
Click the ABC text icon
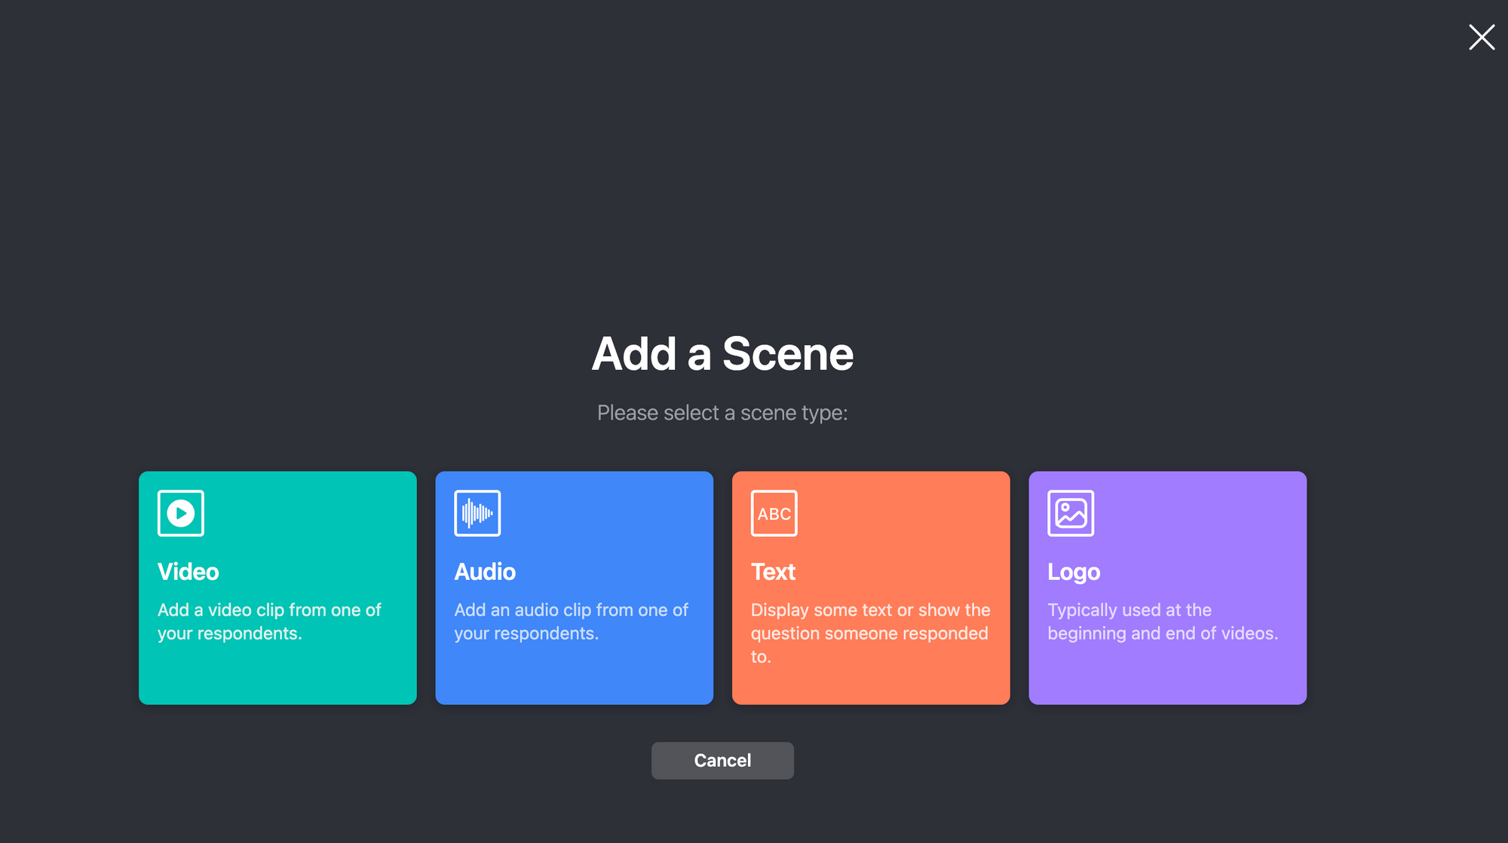pyautogui.click(x=774, y=513)
